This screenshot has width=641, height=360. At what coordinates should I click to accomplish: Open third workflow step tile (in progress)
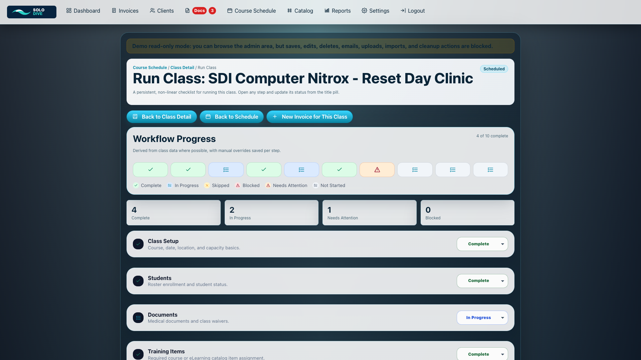click(226, 170)
